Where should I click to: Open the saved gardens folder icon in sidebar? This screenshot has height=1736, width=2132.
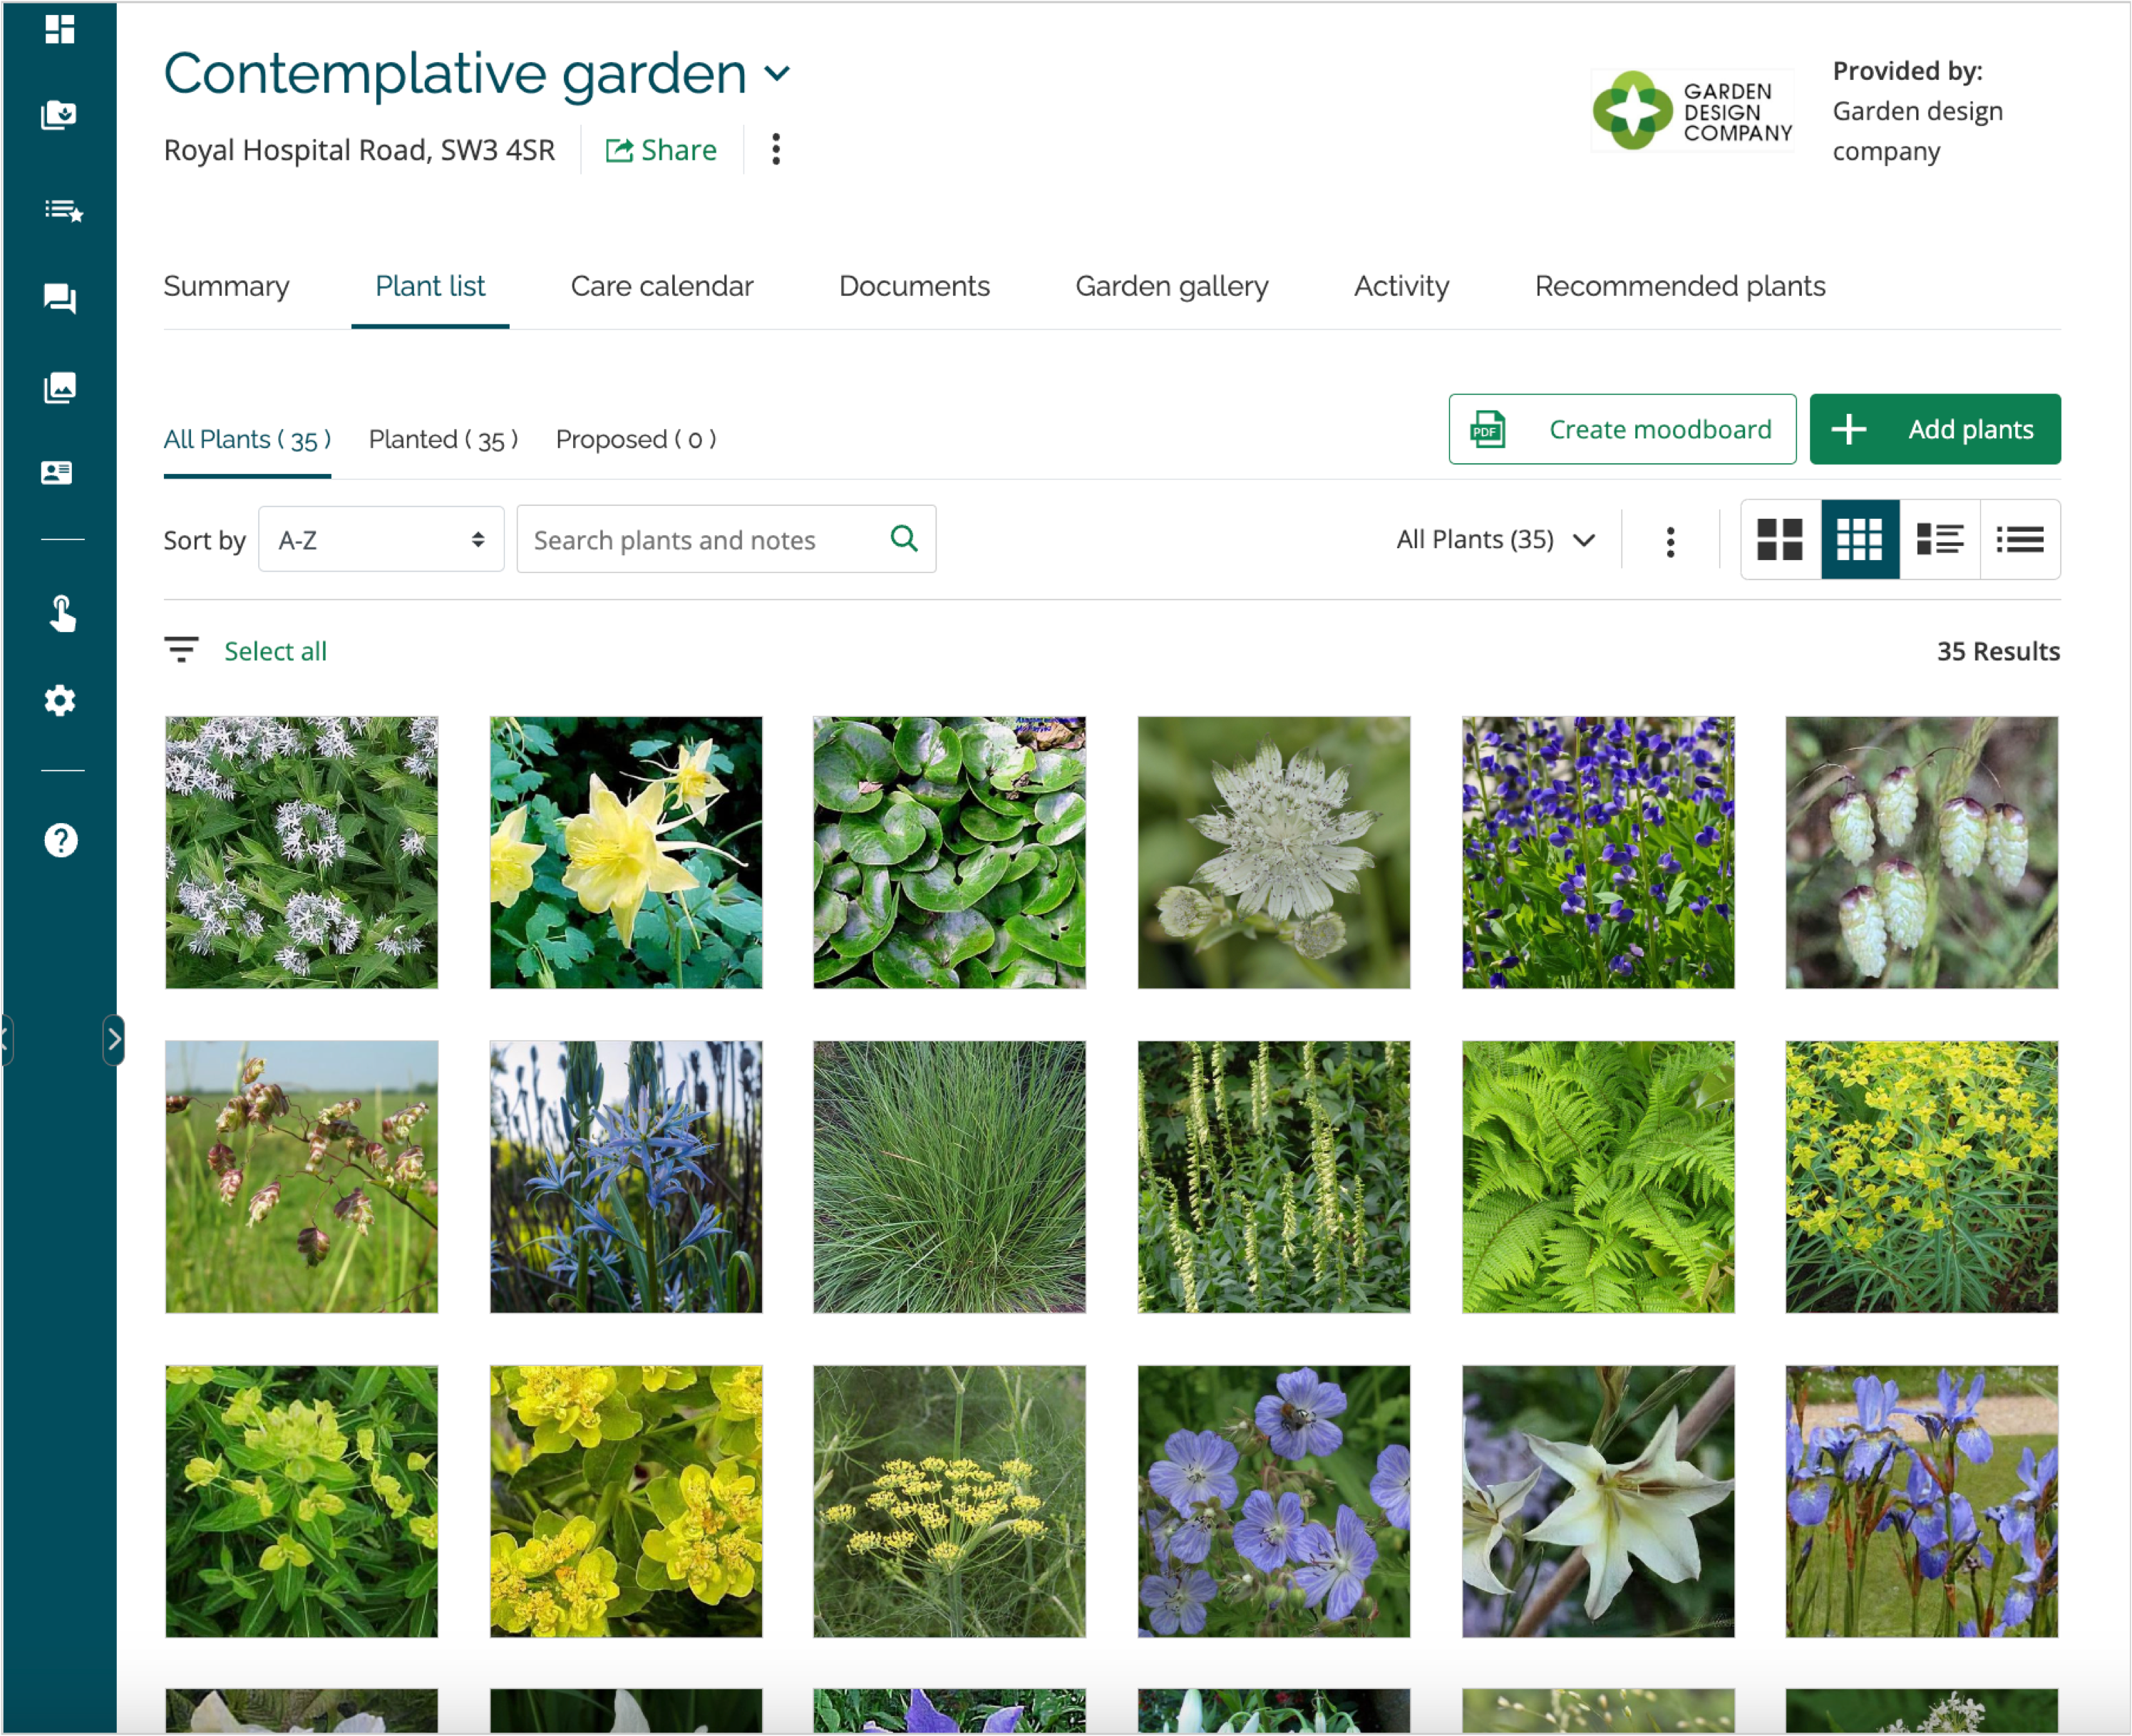[x=59, y=115]
